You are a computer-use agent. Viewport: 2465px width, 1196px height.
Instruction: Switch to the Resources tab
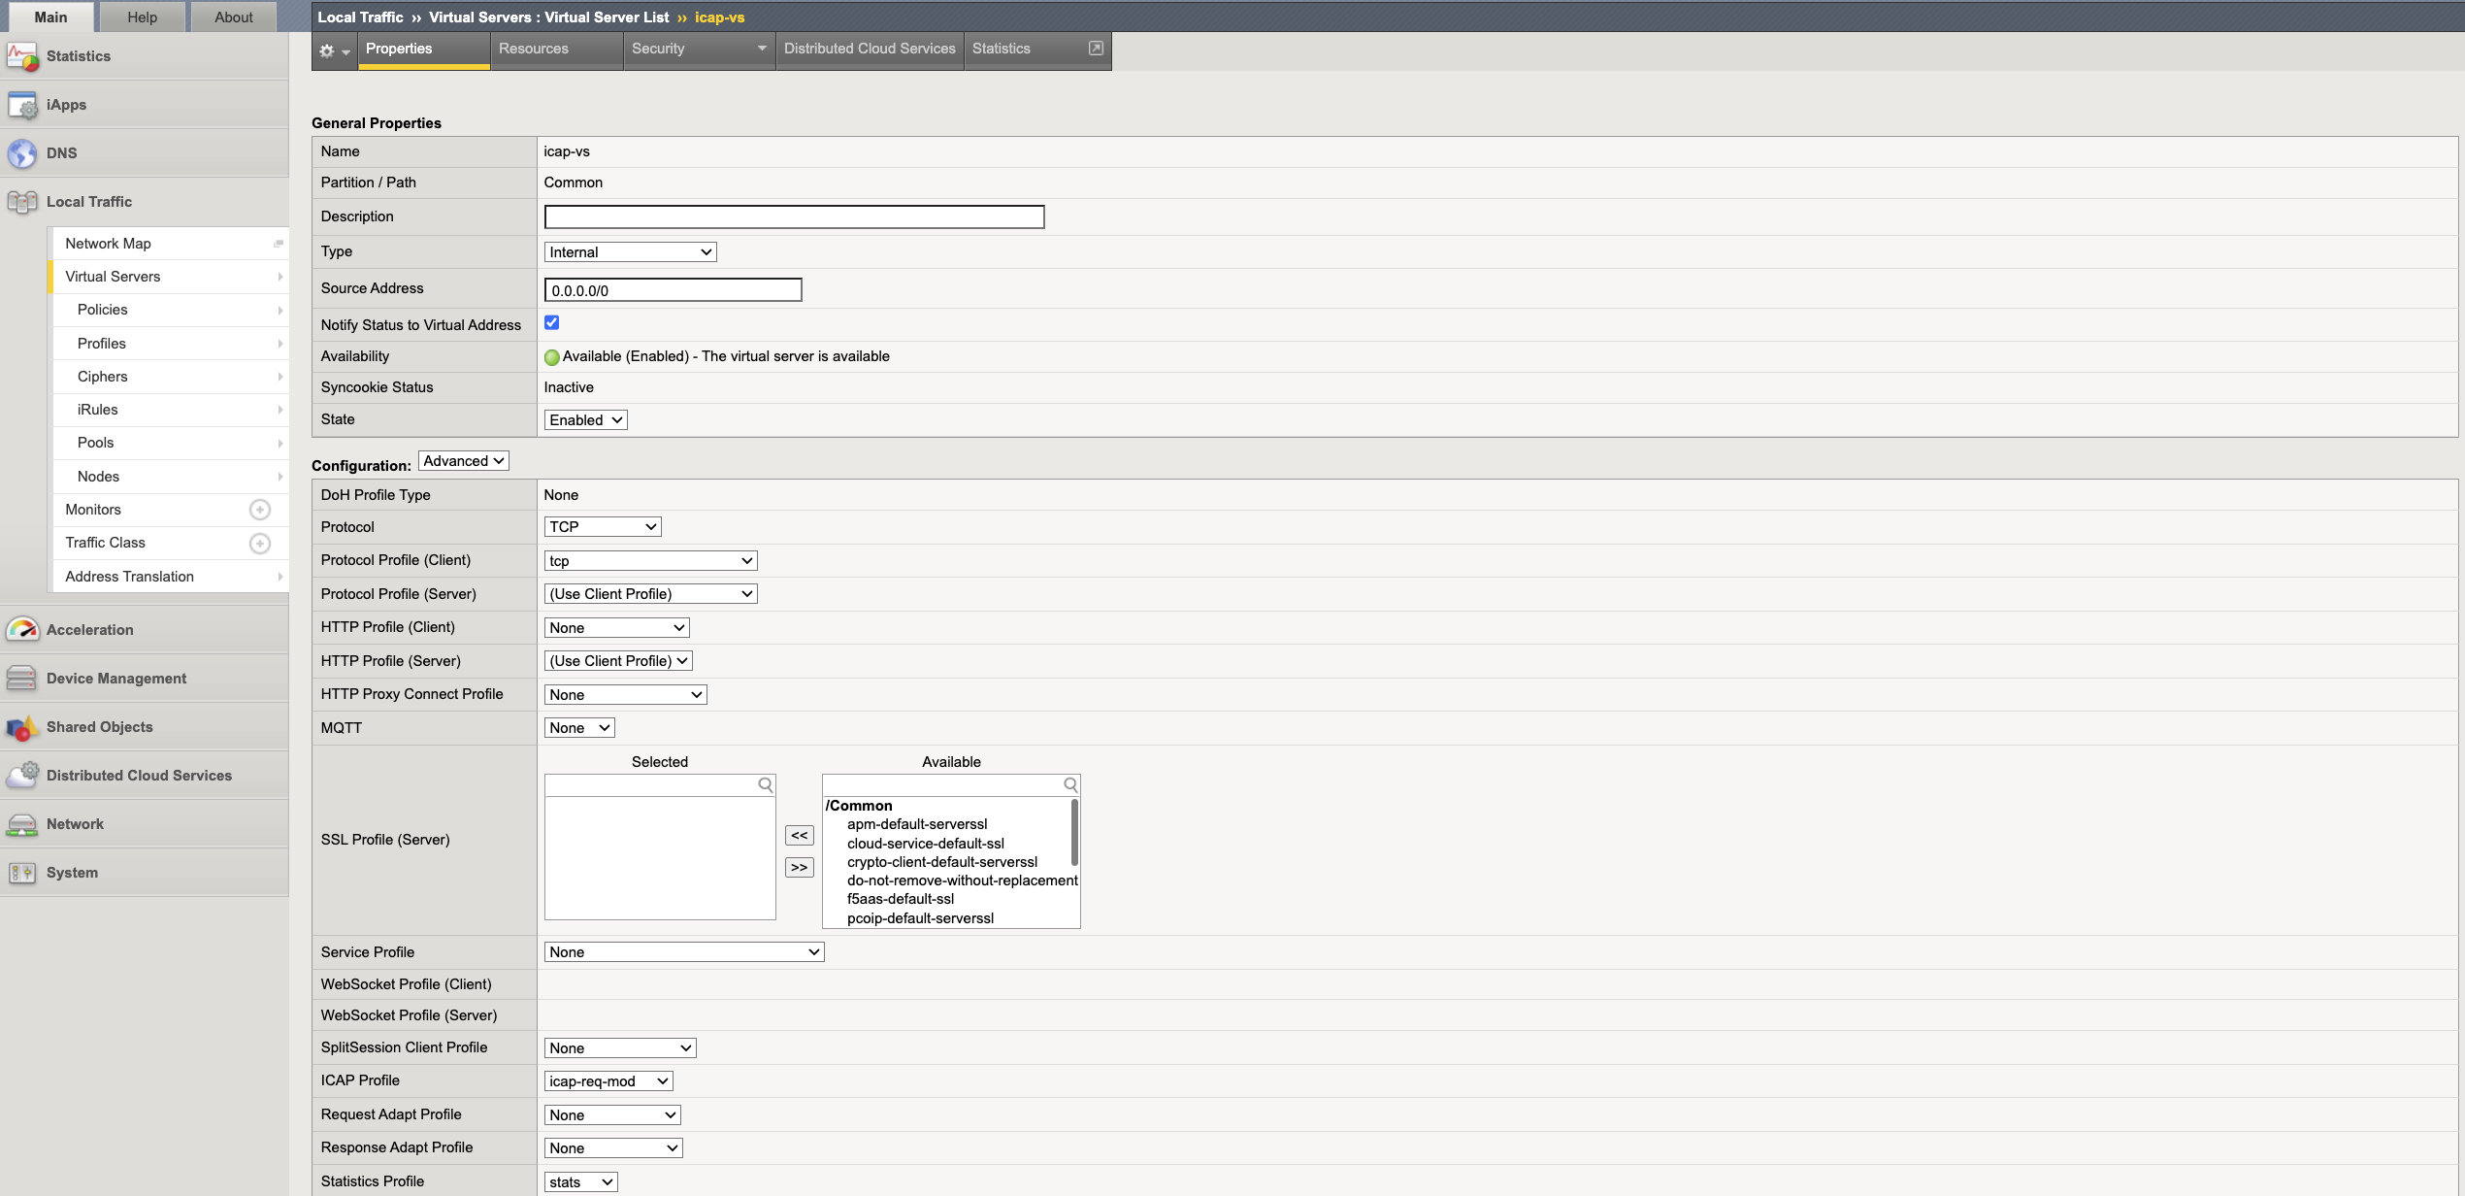pyautogui.click(x=534, y=49)
